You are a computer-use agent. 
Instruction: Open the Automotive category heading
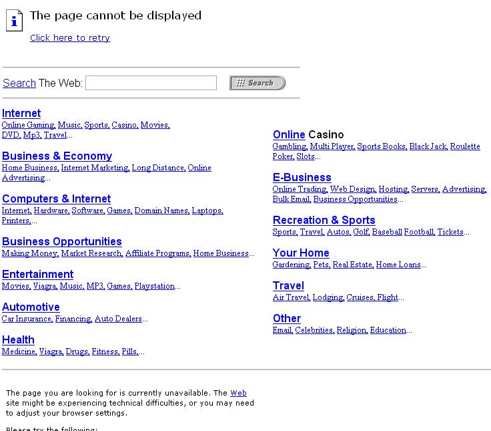point(31,307)
